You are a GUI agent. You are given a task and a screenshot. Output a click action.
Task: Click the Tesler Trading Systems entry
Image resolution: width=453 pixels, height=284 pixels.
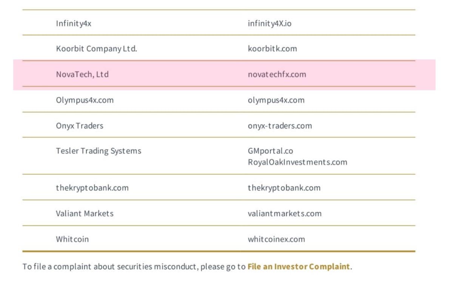(x=99, y=151)
